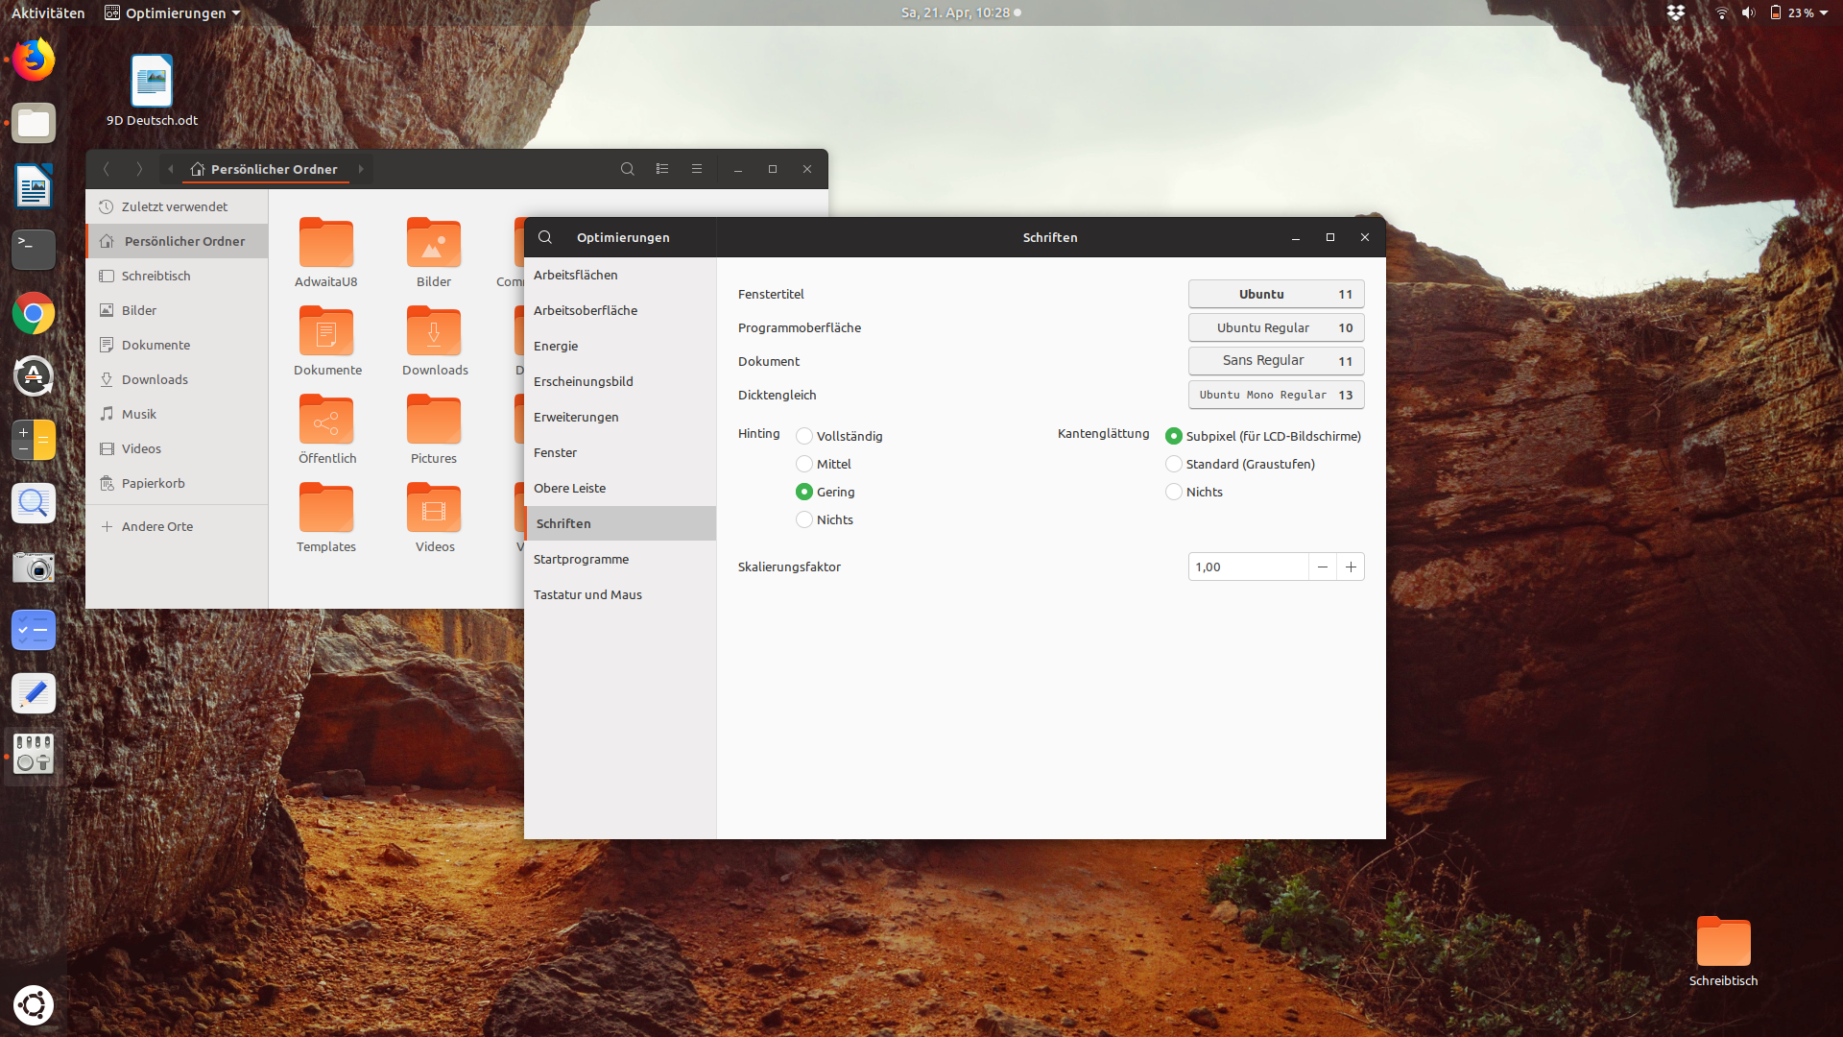Click path bar right arrow after Persönlicher Ordner
This screenshot has height=1037, width=1843.
pos(361,169)
